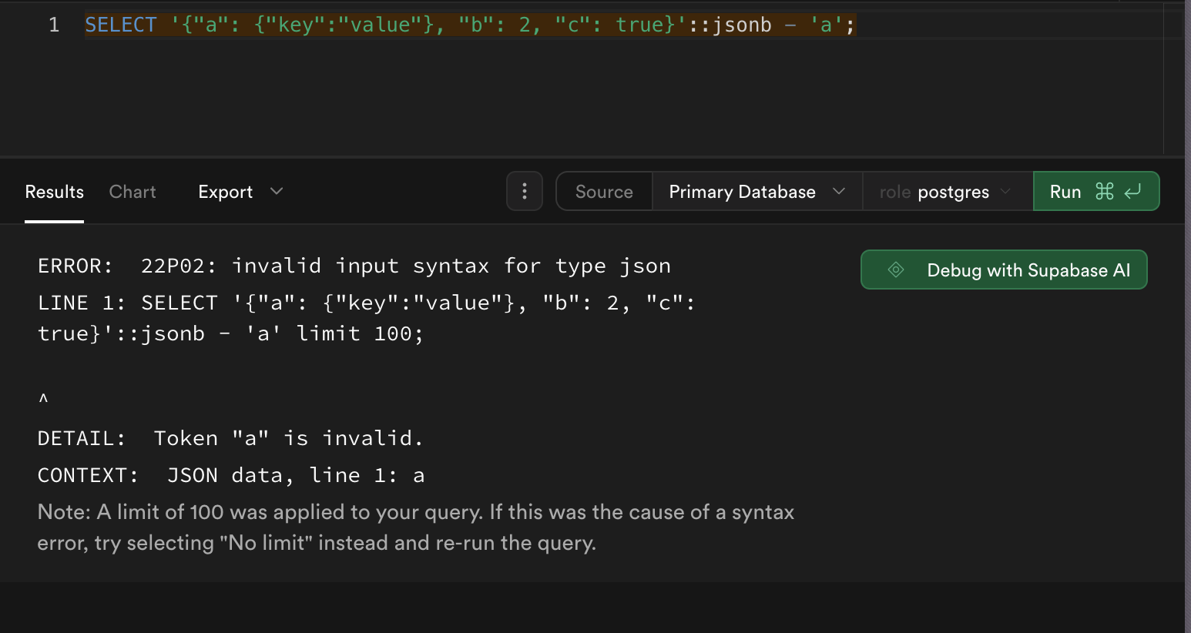Open the Chart tab
Image resolution: width=1191 pixels, height=633 pixels.
133,192
